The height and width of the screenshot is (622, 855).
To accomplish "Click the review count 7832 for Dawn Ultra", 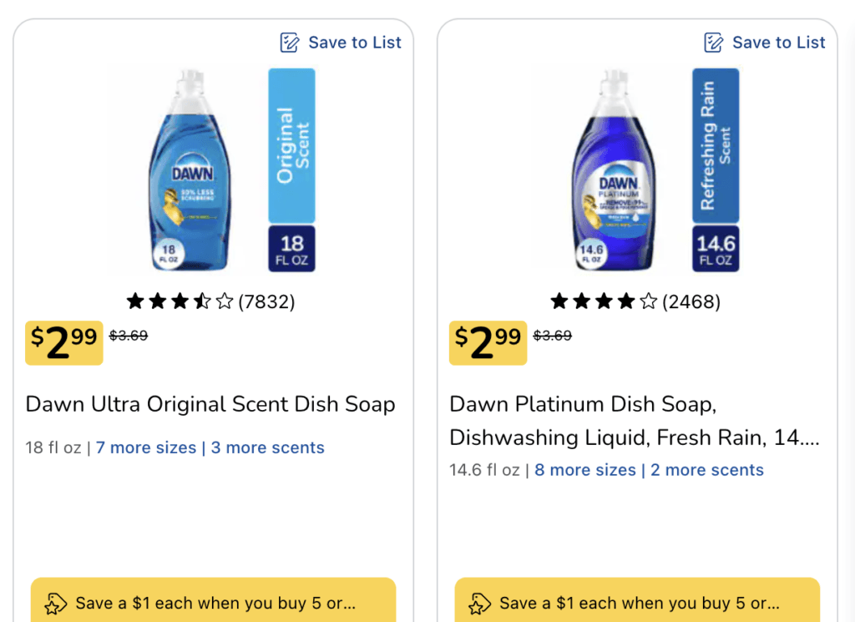I will [267, 301].
